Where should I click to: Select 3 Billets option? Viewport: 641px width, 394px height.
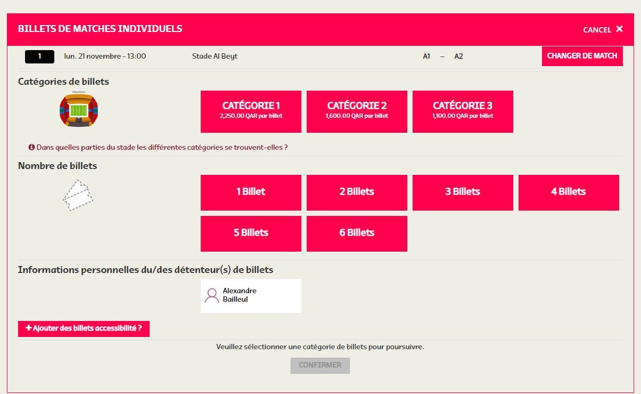[463, 192]
